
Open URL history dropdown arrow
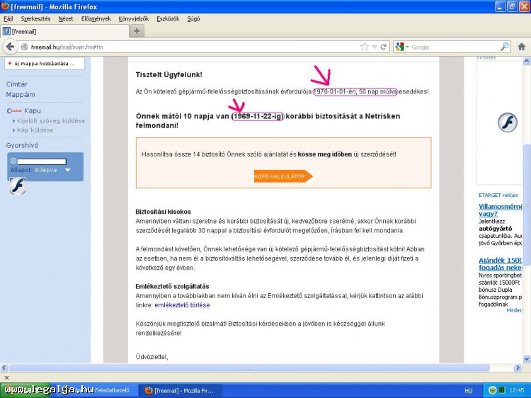point(375,47)
